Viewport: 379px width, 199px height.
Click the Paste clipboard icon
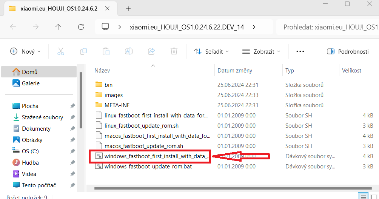tap(106, 51)
